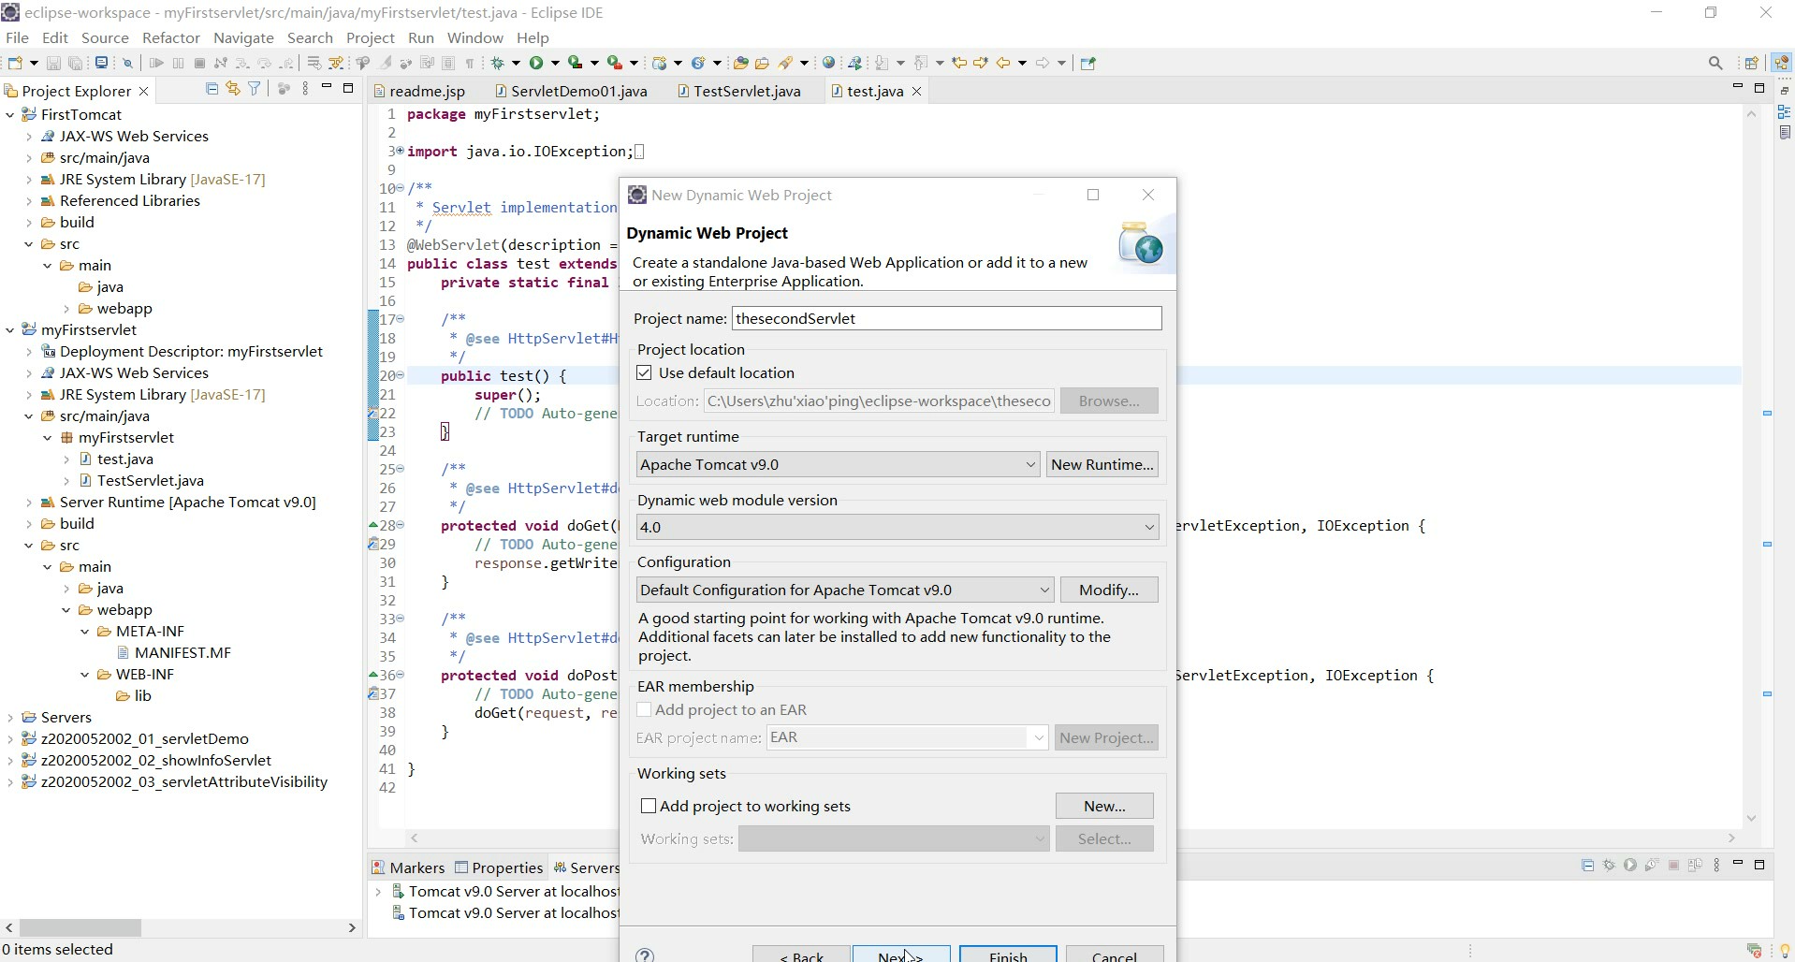Open the Target runtime dropdown
Viewport: 1795px width, 962px height.
coord(838,464)
